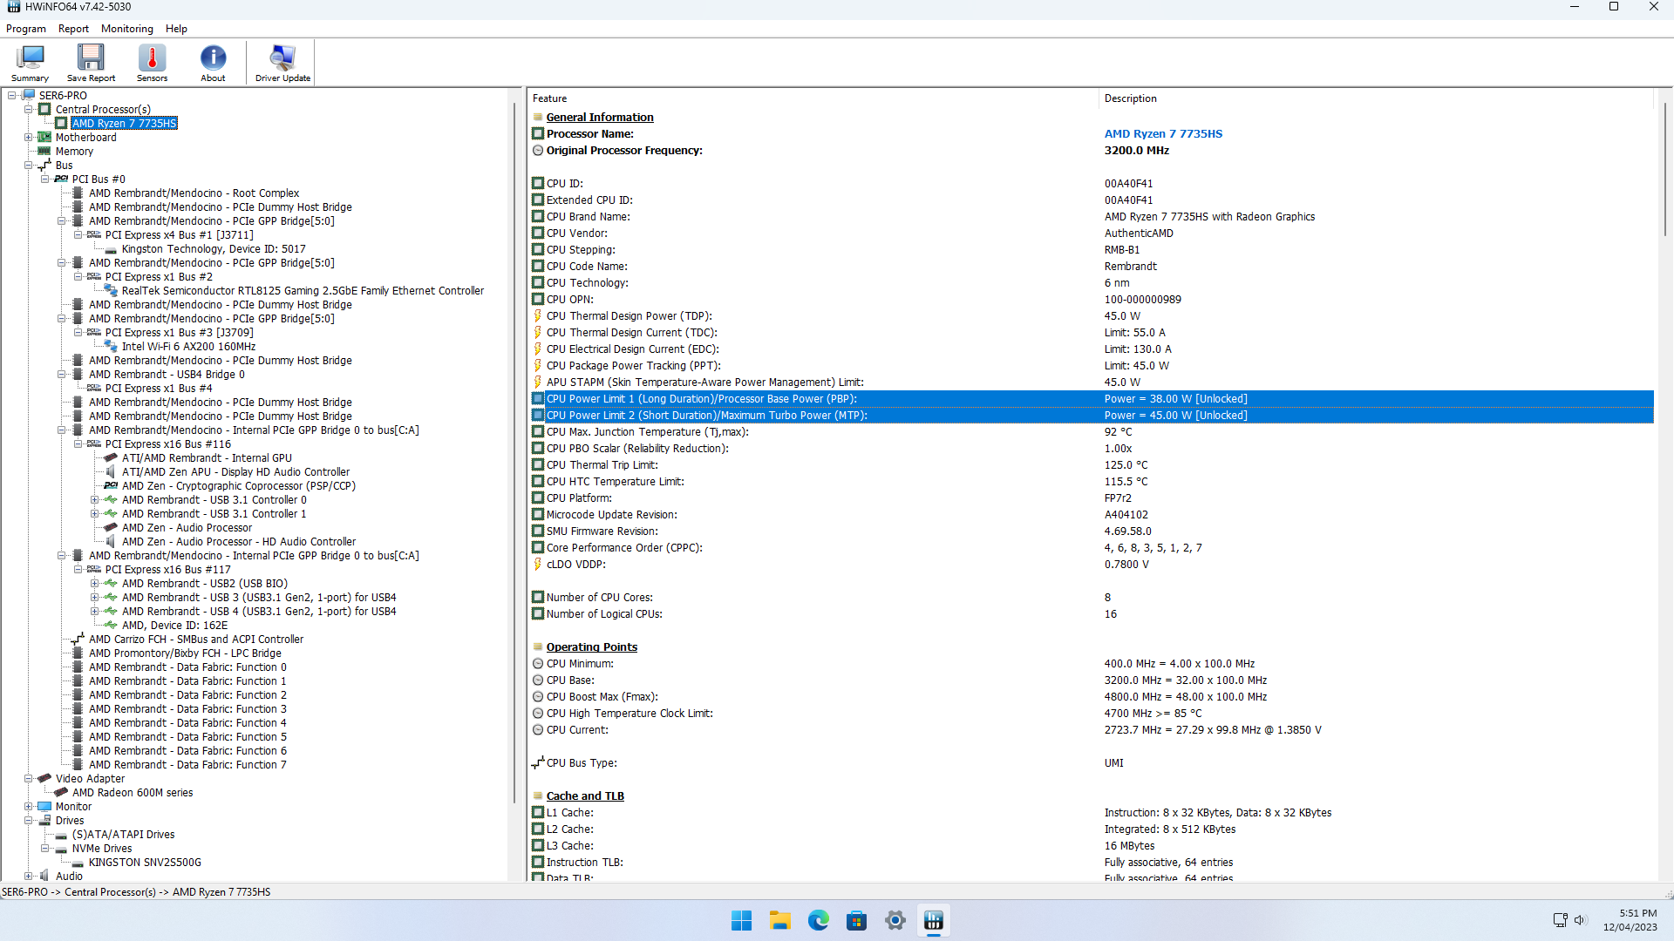Click the KINGSTON SNV2S500G drive icon
The height and width of the screenshot is (941, 1674).
78,863
